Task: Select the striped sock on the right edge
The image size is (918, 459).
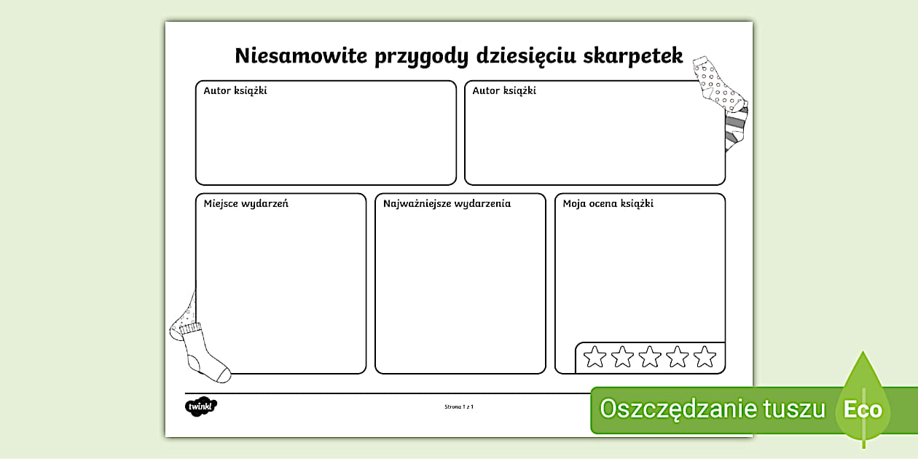Action: pos(736,127)
